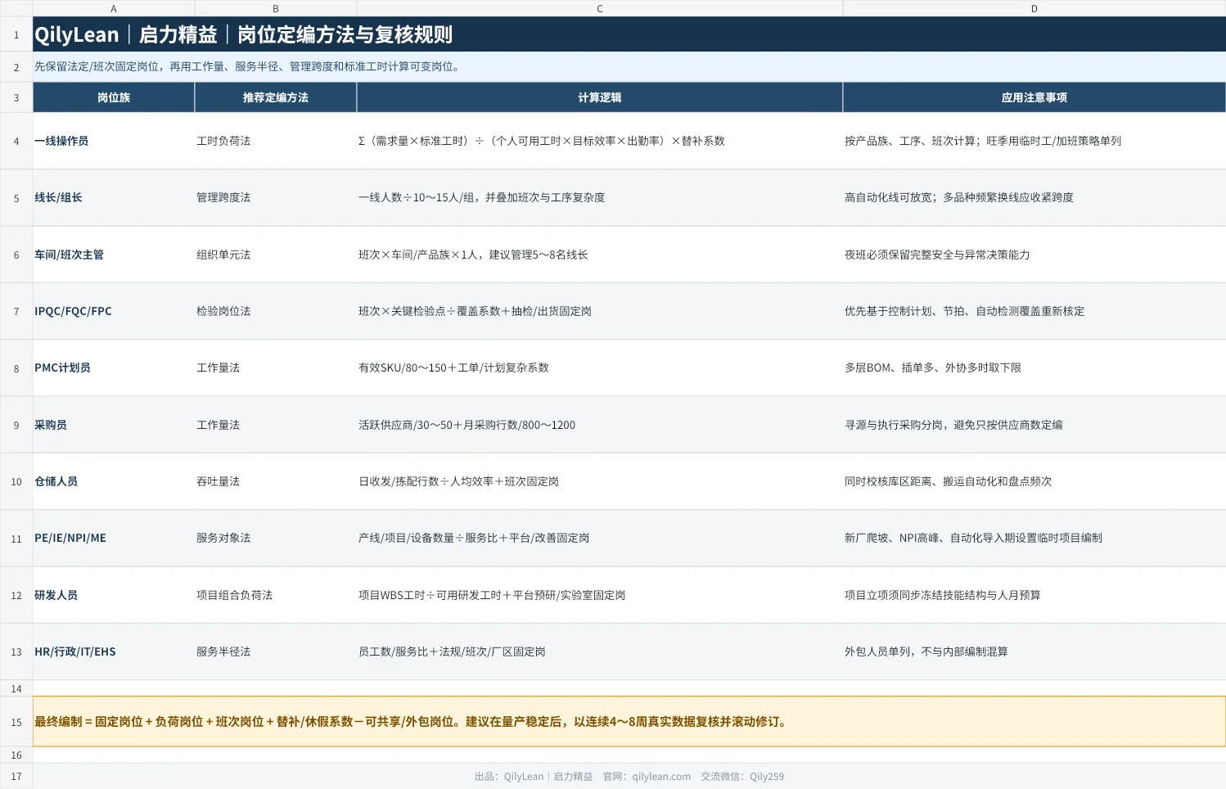Select column D header
1226x789 pixels.
tap(1034, 8)
